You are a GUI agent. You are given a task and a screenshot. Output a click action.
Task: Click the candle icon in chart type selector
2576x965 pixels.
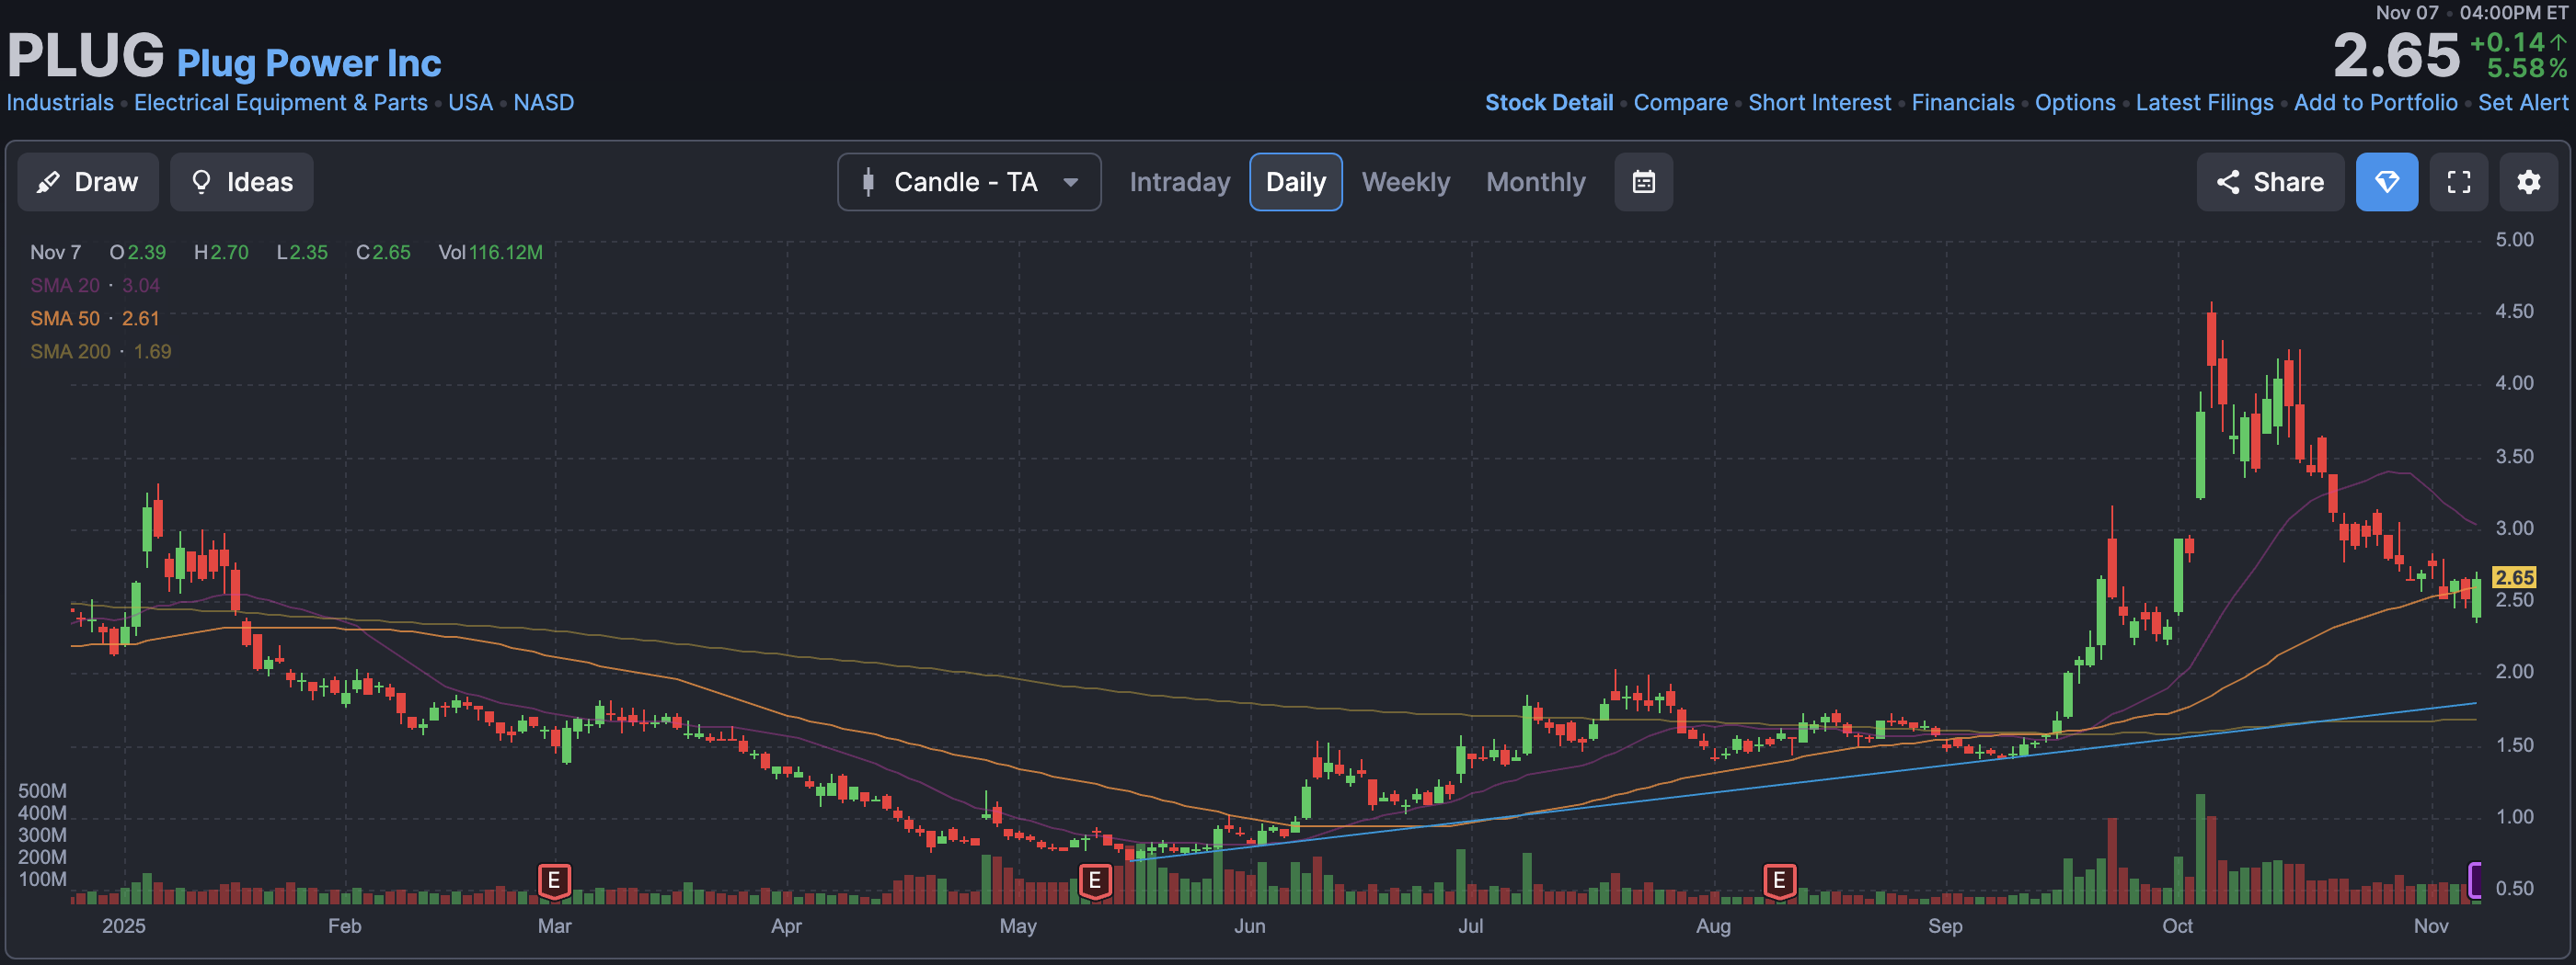click(x=868, y=182)
